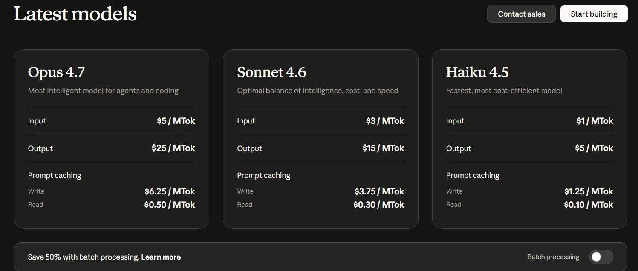Click Sonnet 4.6 cache read price $0.30
The image size is (638, 271).
pos(378,205)
